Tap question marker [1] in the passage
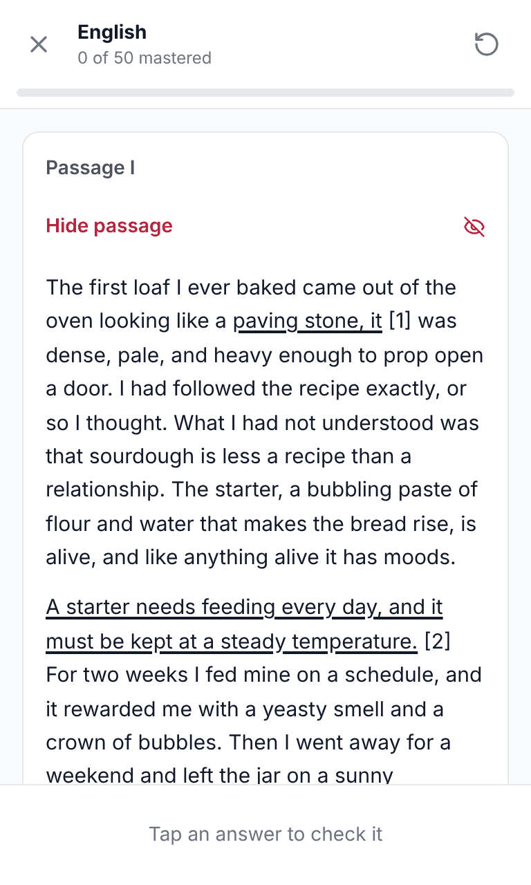 pos(400,321)
